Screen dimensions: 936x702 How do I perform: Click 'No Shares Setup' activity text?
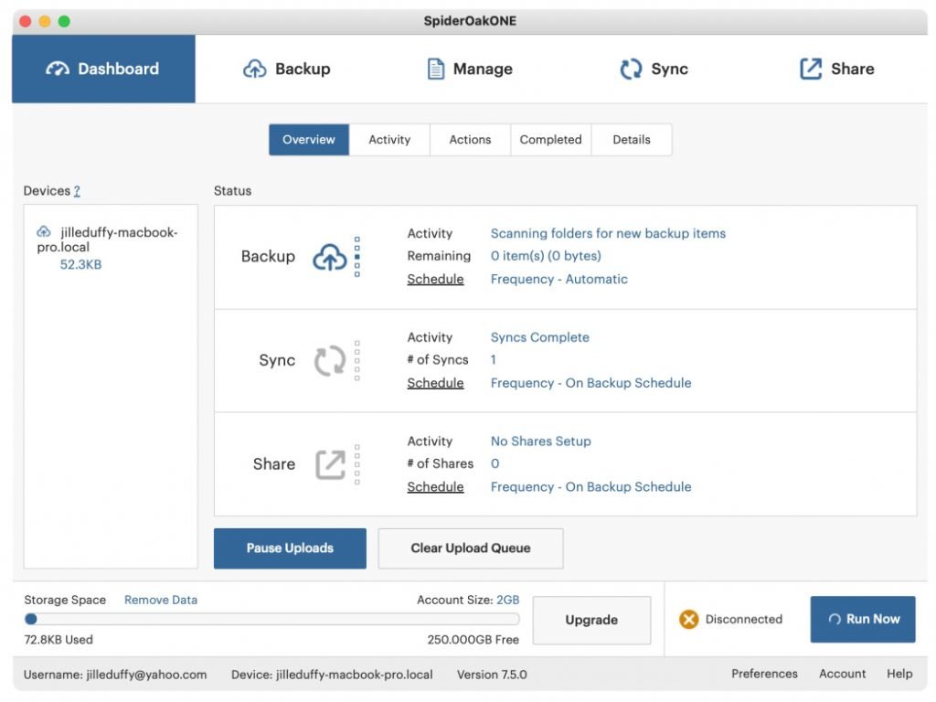541,441
